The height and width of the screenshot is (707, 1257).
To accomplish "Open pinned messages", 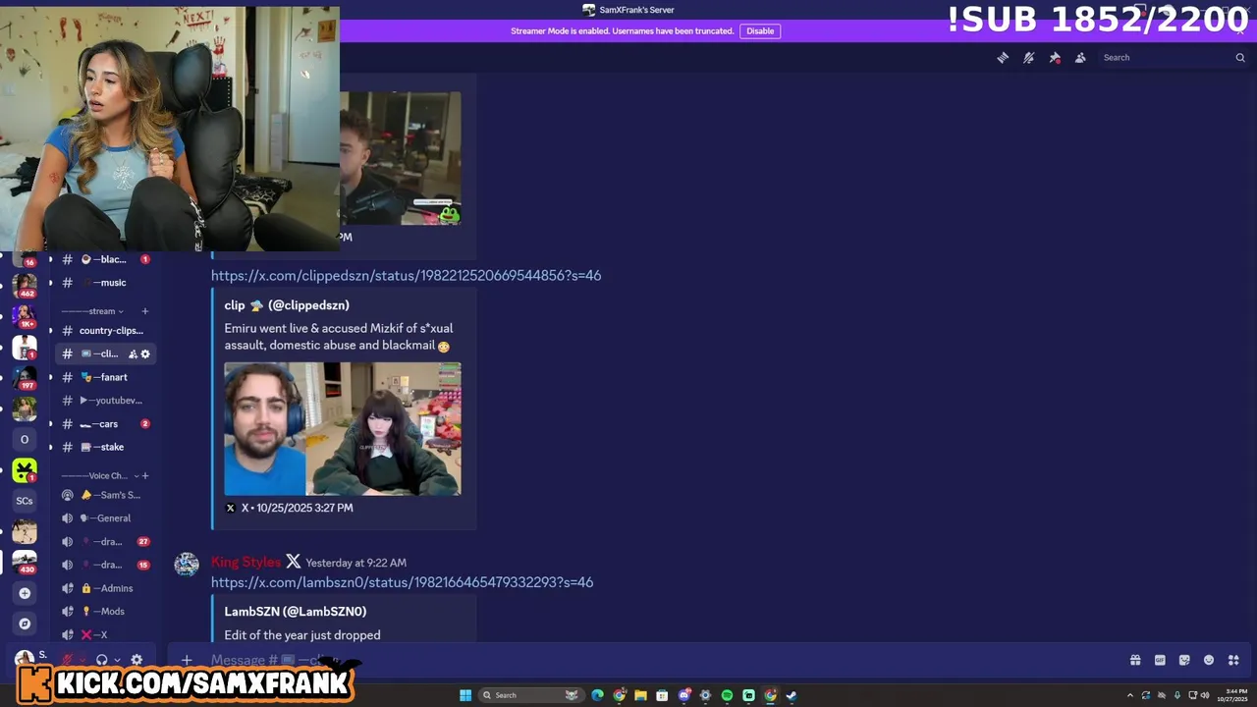I will 1055,58.
